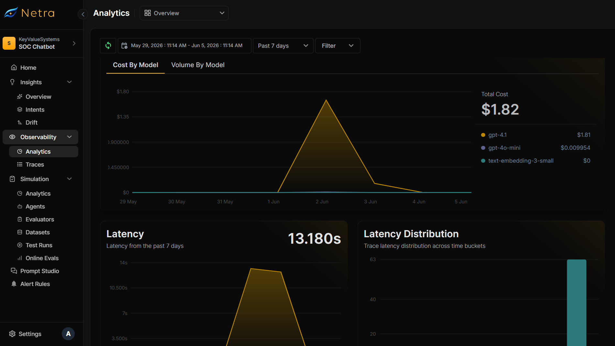This screenshot has height=346, width=615.
Task: Click the Evaluators clipboard icon
Action: click(20, 219)
